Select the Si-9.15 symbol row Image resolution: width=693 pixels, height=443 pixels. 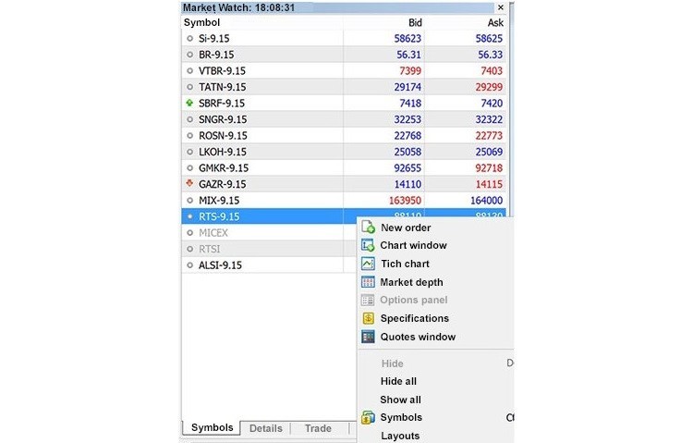(x=344, y=39)
